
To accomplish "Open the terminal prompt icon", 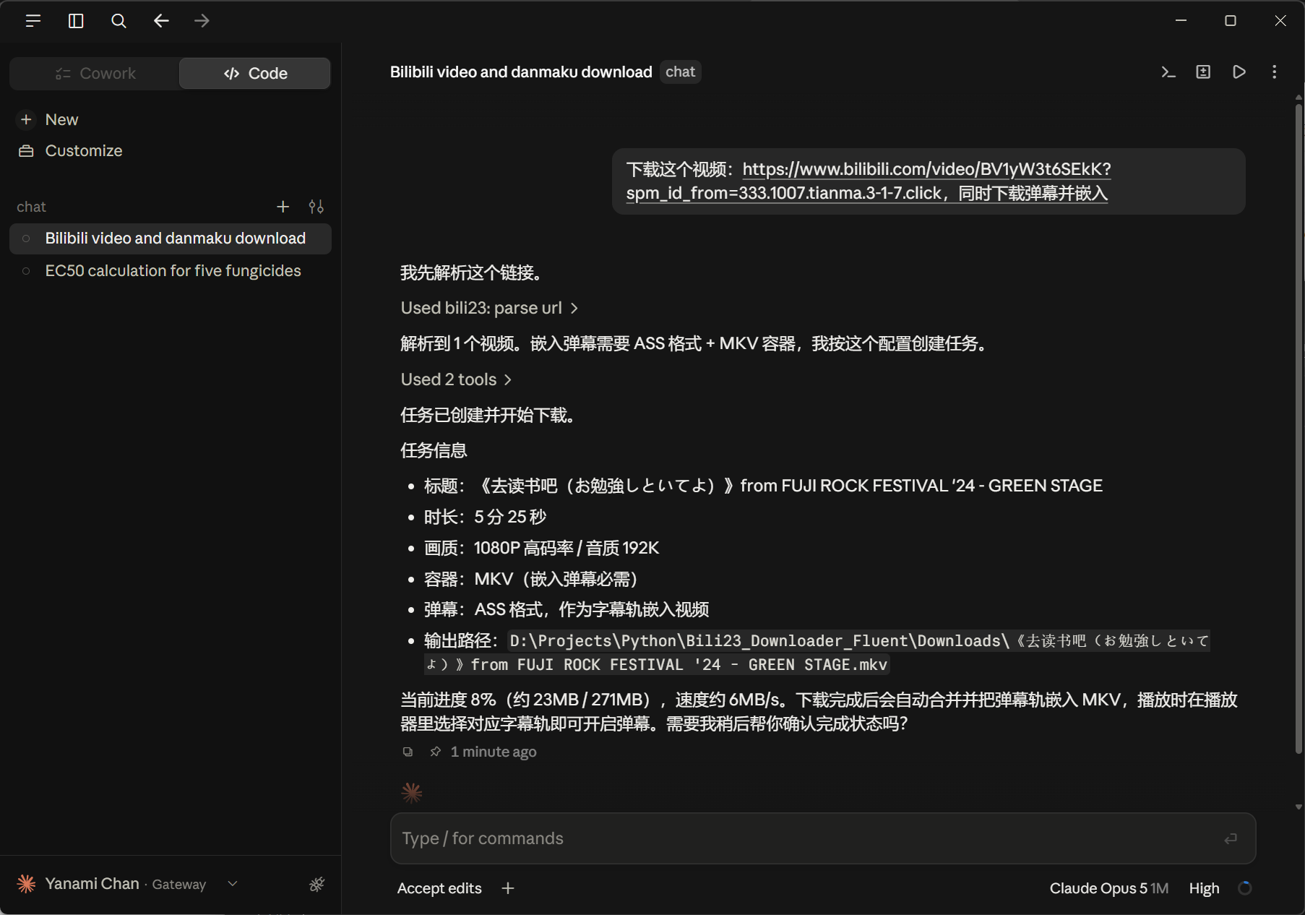I will [x=1168, y=72].
